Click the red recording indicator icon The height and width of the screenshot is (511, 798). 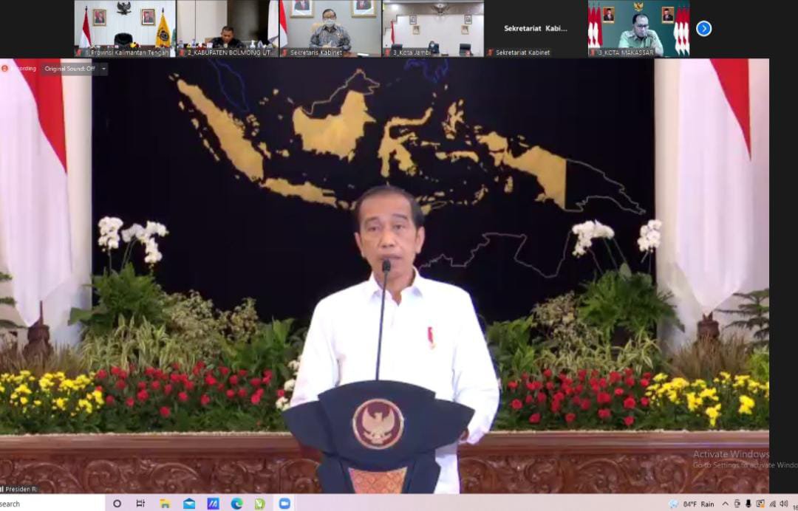coord(5,69)
